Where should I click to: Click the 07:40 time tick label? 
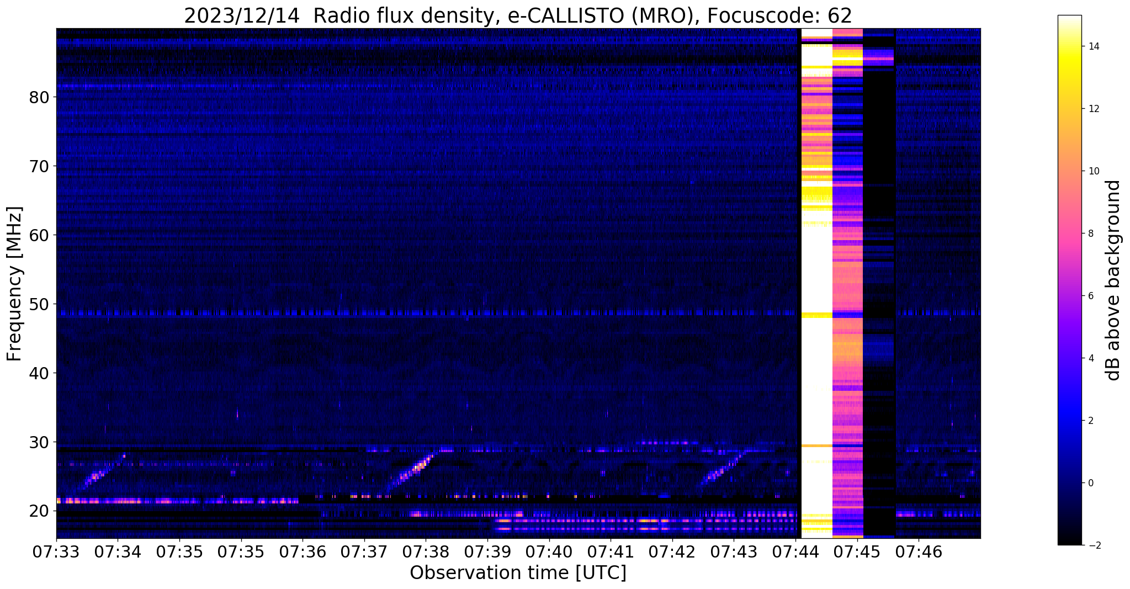(549, 552)
